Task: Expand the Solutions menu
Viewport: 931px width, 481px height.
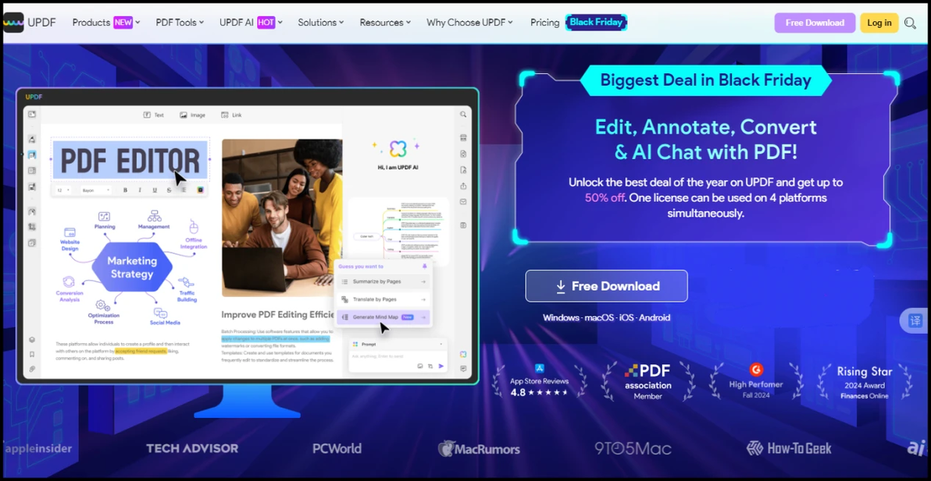Action: [321, 23]
